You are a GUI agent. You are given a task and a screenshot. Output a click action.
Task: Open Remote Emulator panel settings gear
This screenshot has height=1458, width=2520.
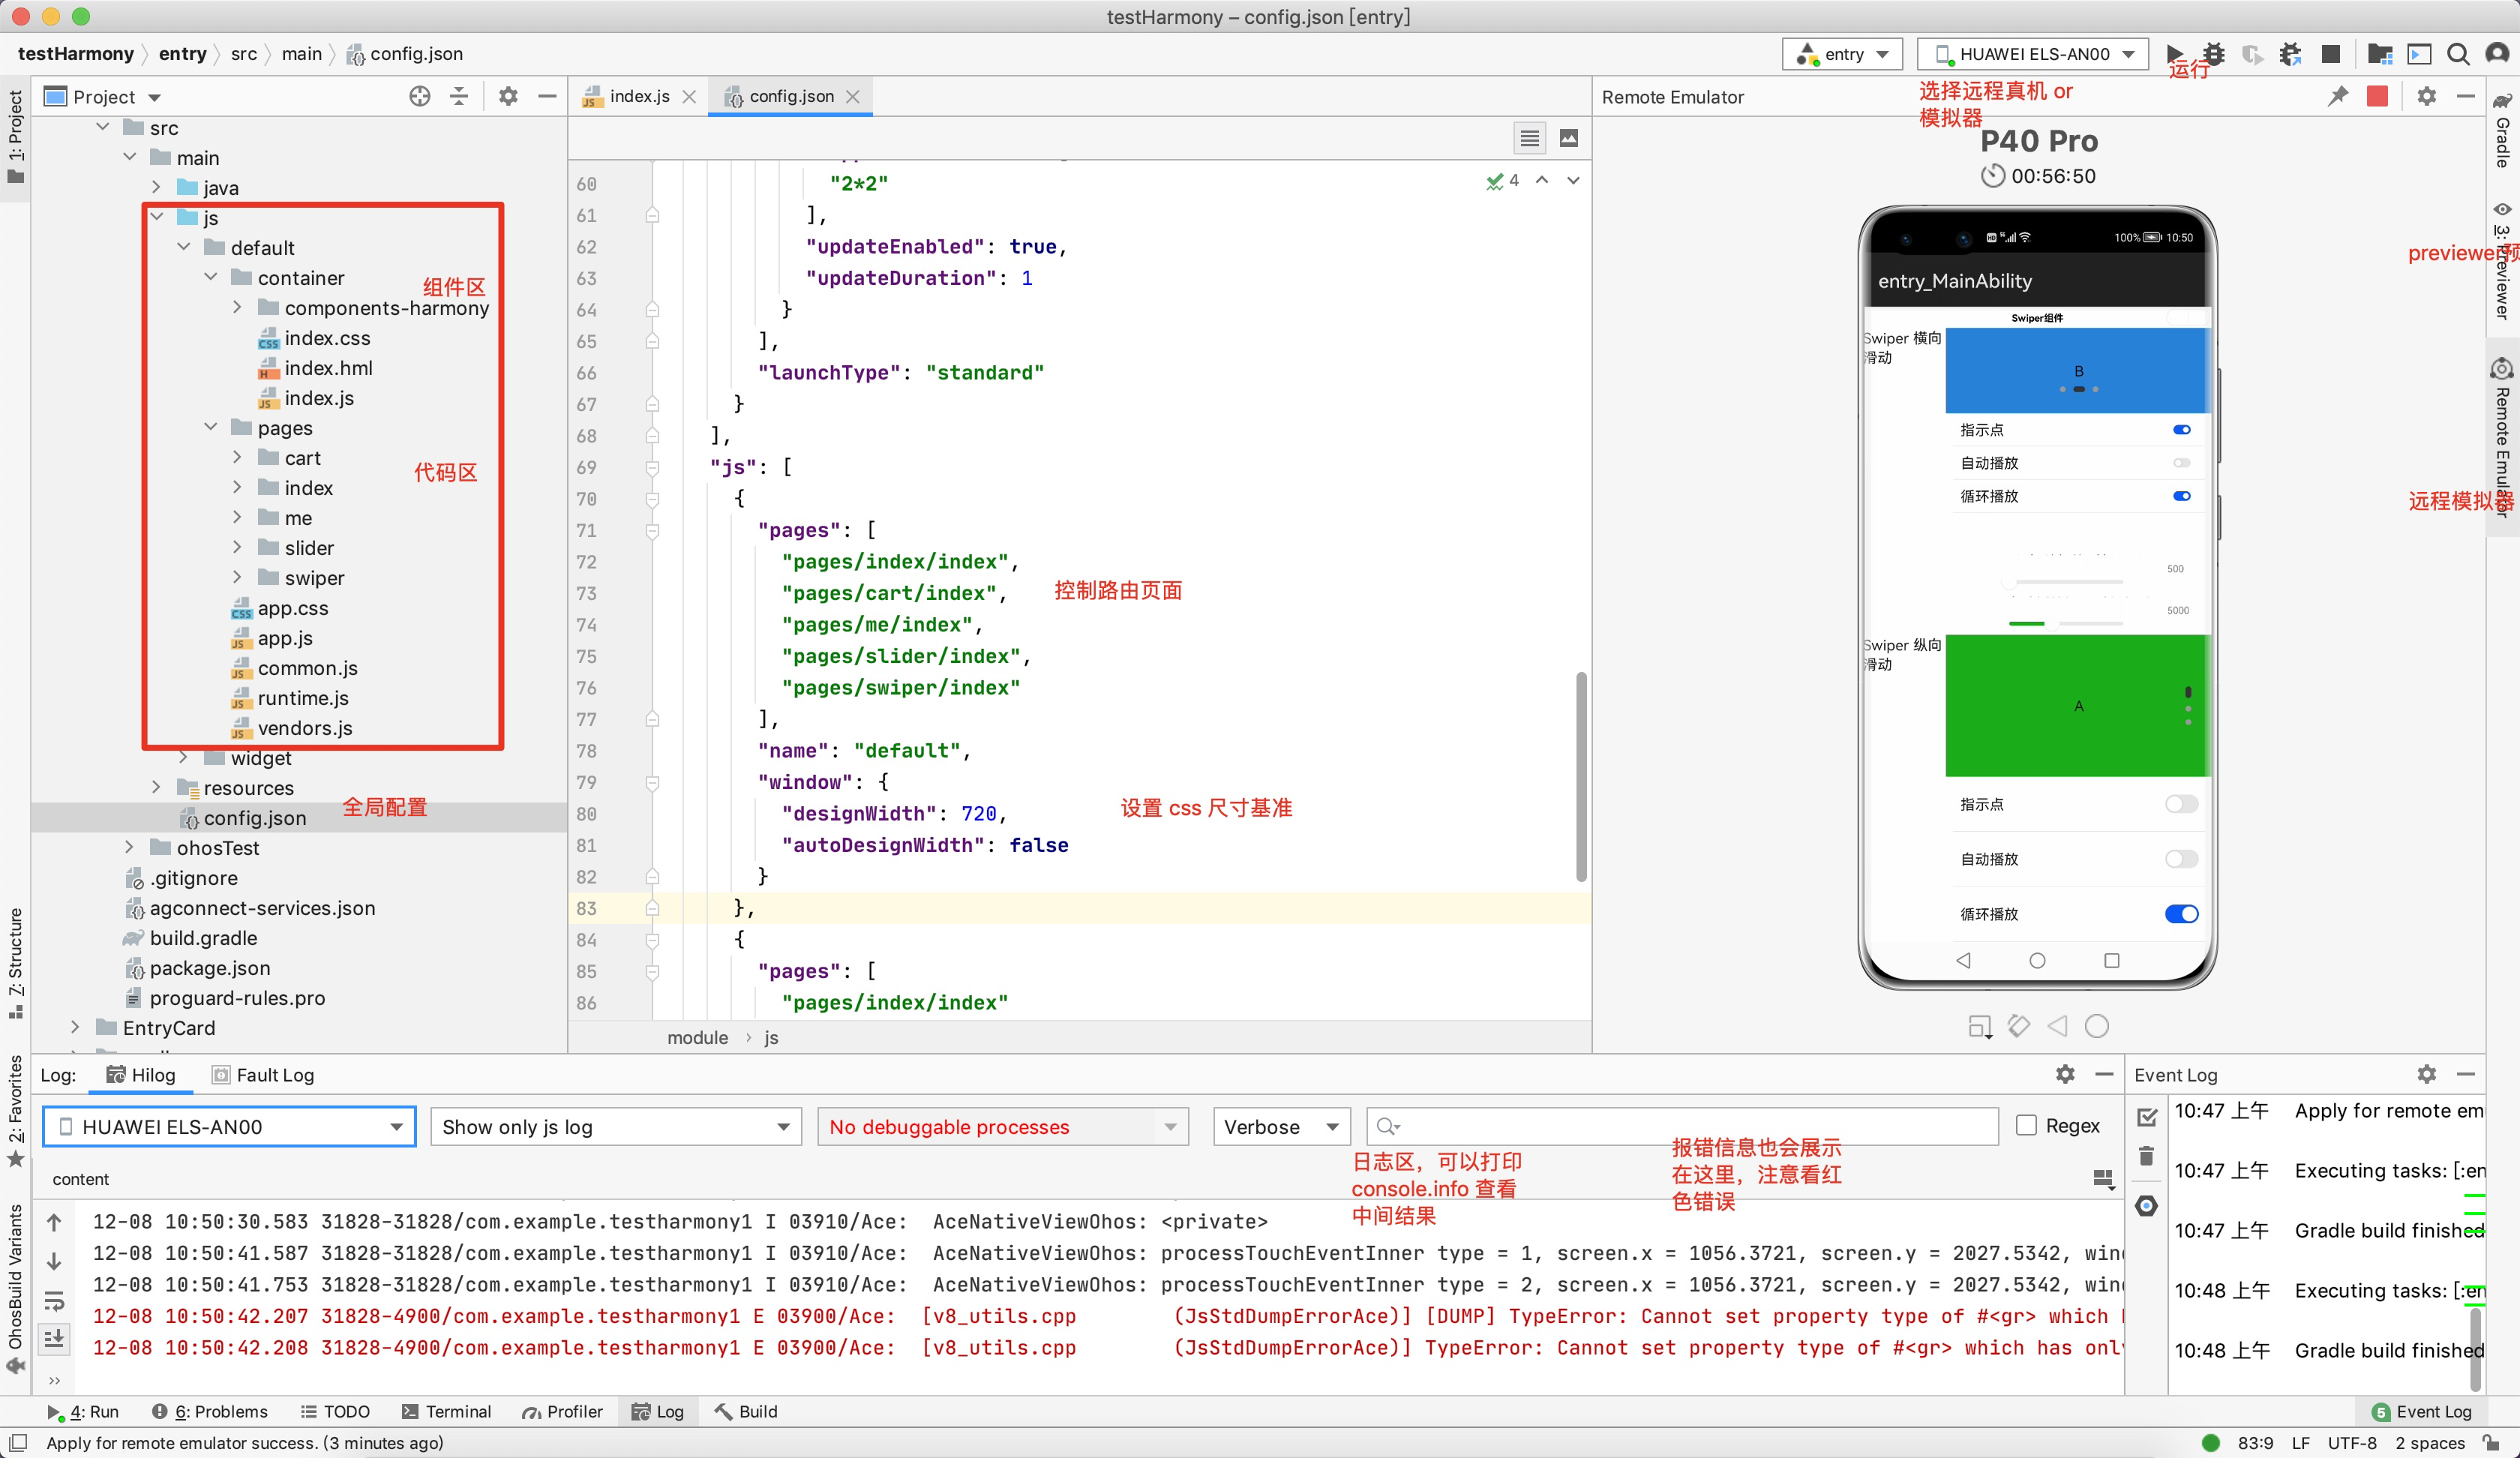point(2426,96)
